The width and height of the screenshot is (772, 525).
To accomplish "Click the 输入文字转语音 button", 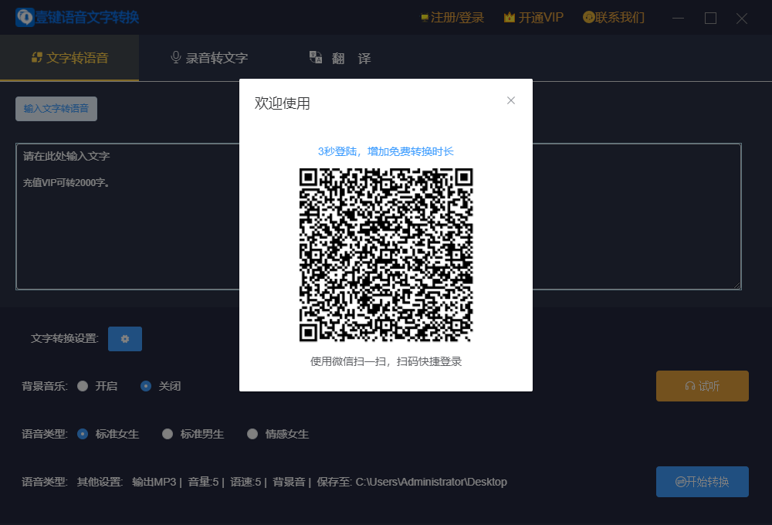I will pyautogui.click(x=56, y=108).
